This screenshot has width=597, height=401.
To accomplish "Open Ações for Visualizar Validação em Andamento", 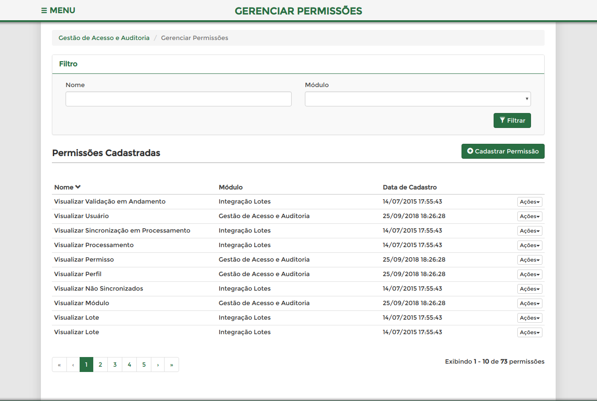I will [530, 202].
